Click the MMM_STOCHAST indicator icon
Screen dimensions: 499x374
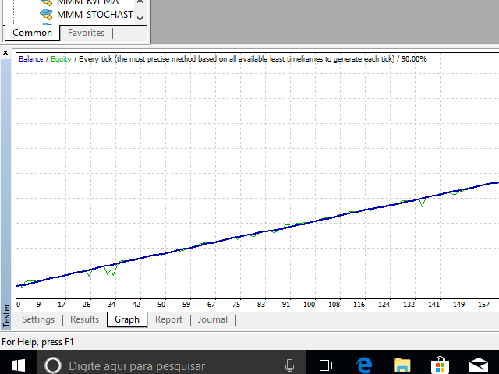[x=45, y=14]
